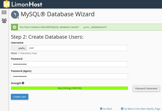Click the LimonHost logo icon

pos(6,4)
